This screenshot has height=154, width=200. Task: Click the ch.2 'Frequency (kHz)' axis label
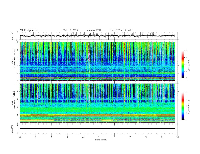14,100
